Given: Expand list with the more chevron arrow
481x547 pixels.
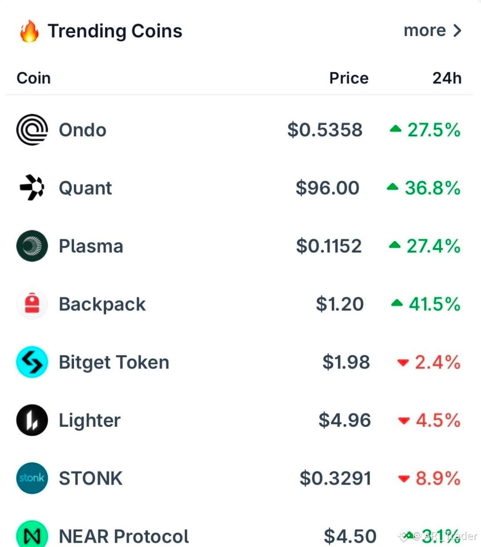Looking at the screenshot, I should click(x=457, y=30).
